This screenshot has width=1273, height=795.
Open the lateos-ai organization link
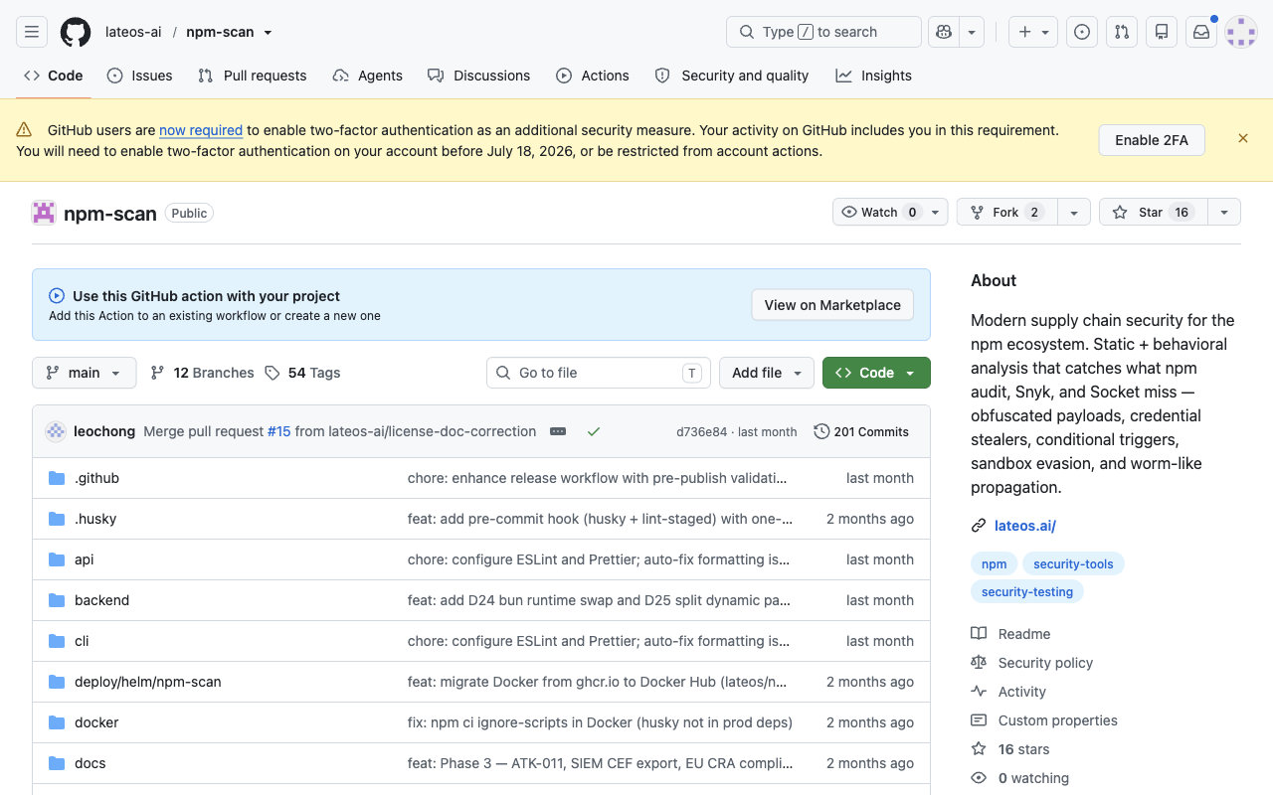pos(133,32)
